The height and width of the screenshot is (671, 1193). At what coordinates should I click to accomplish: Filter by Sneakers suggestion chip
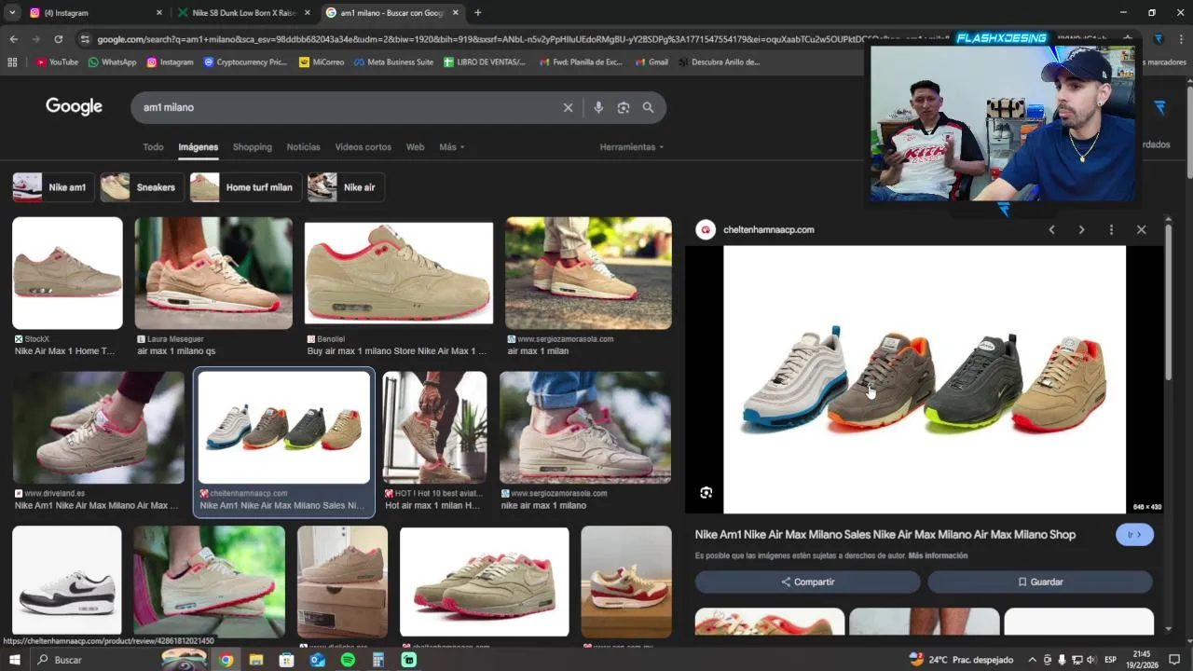142,187
